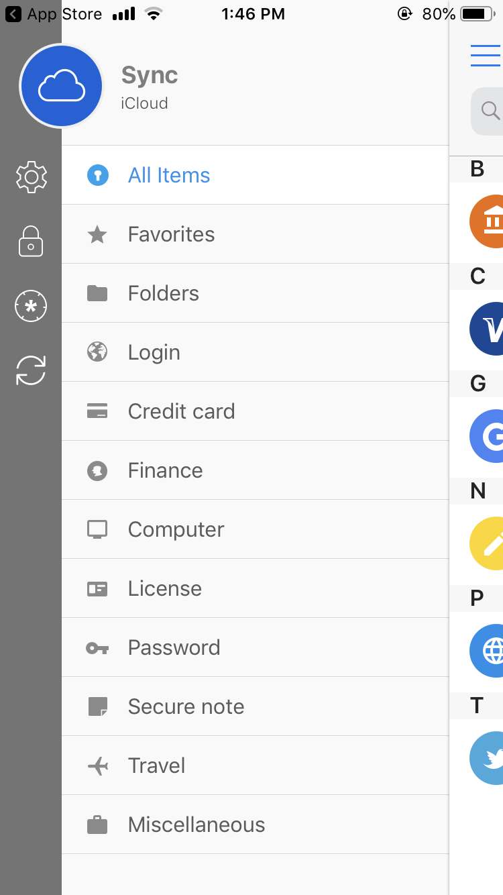Close the drawer with the hamburger icon
The height and width of the screenshot is (895, 503).
(x=486, y=56)
